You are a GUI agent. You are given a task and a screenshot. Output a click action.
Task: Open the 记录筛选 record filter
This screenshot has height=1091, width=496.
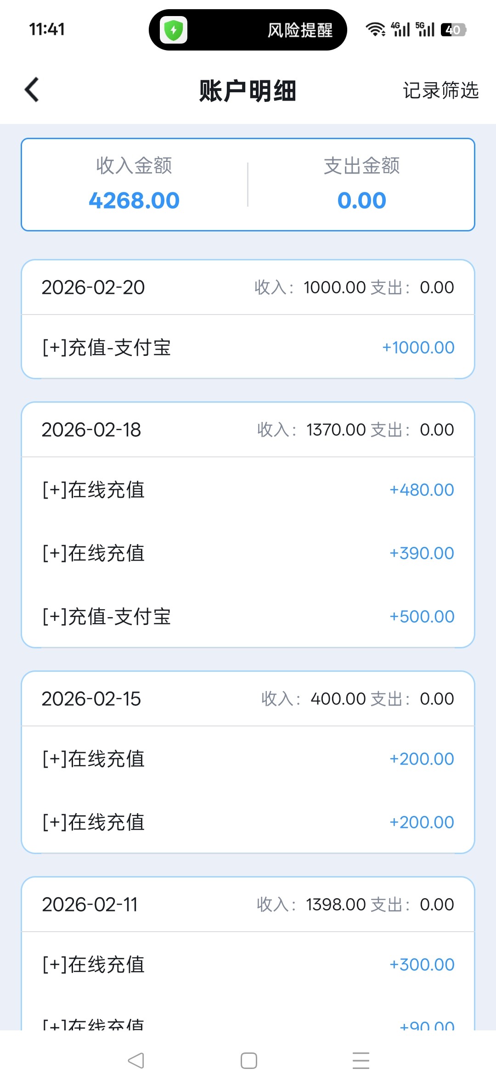(440, 90)
